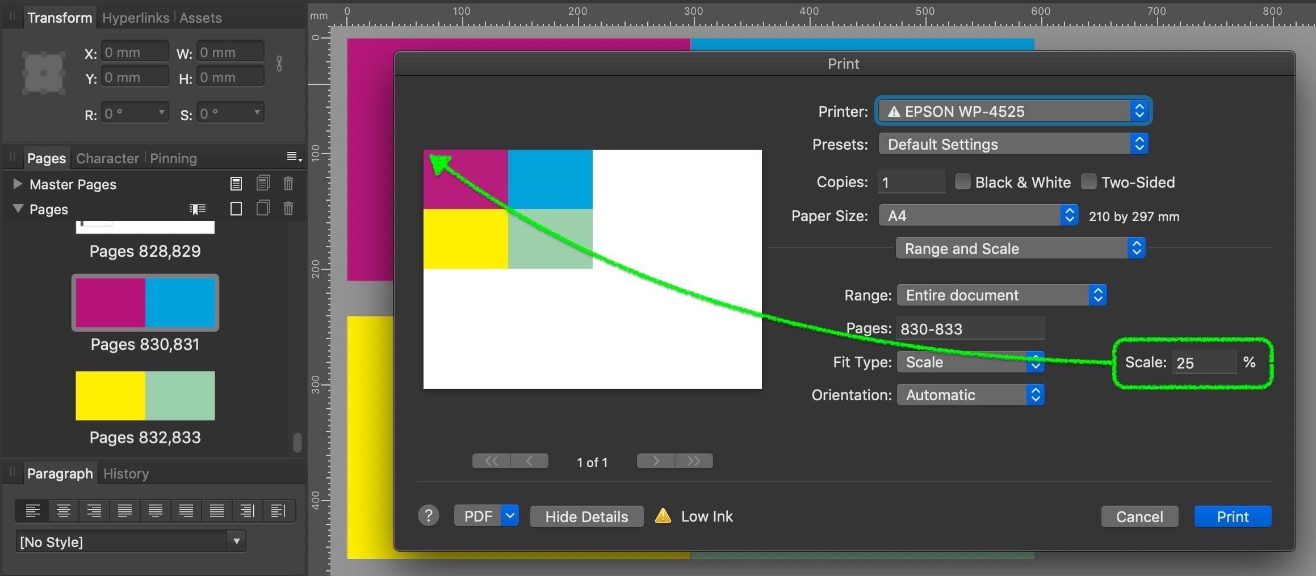Viewport: 1316px width, 576px height.
Task: Open the Range and Scale section dropdown
Action: 1021,248
